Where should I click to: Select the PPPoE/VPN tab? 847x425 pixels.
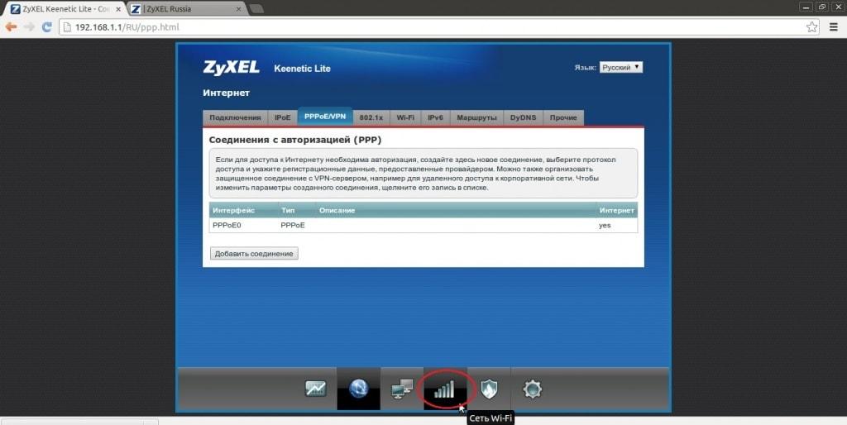(325, 117)
